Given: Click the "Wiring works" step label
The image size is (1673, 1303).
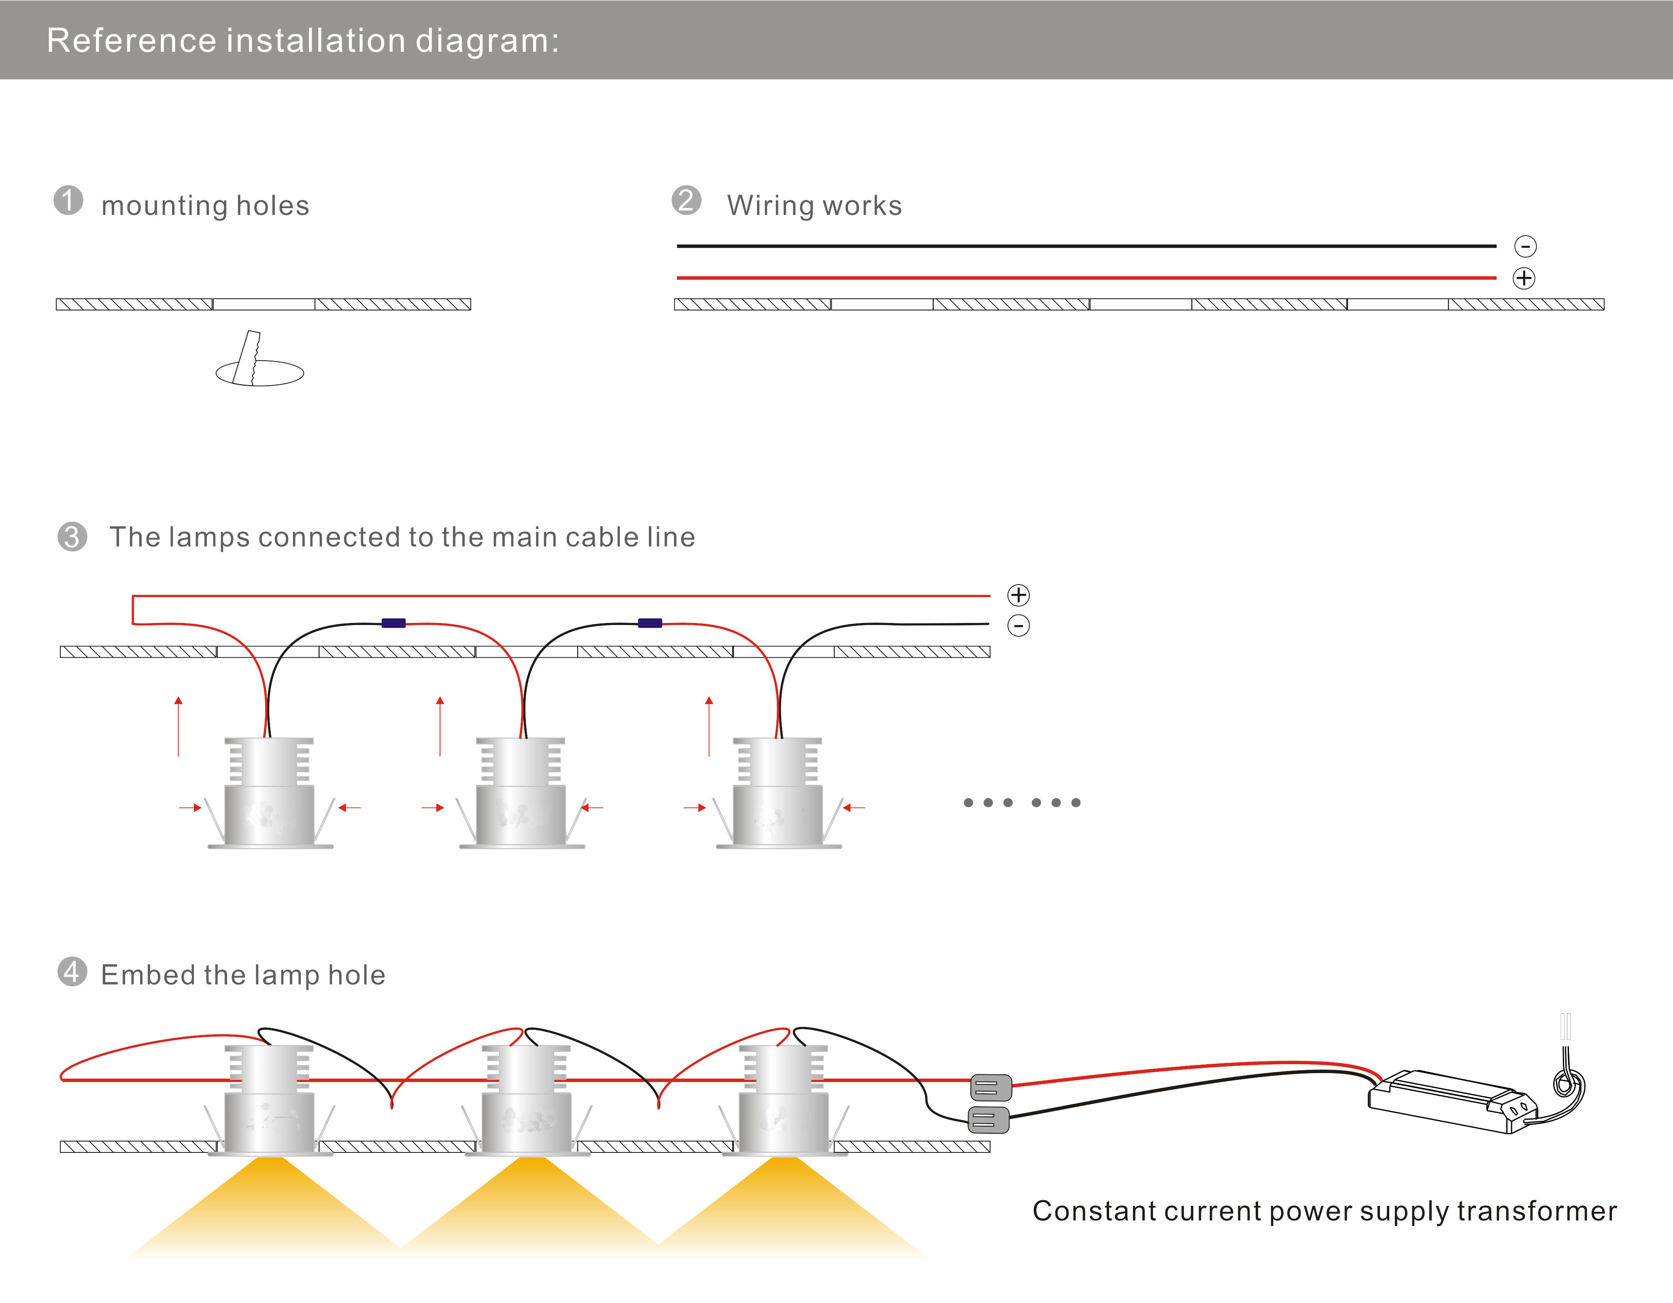Looking at the screenshot, I should click(x=814, y=205).
